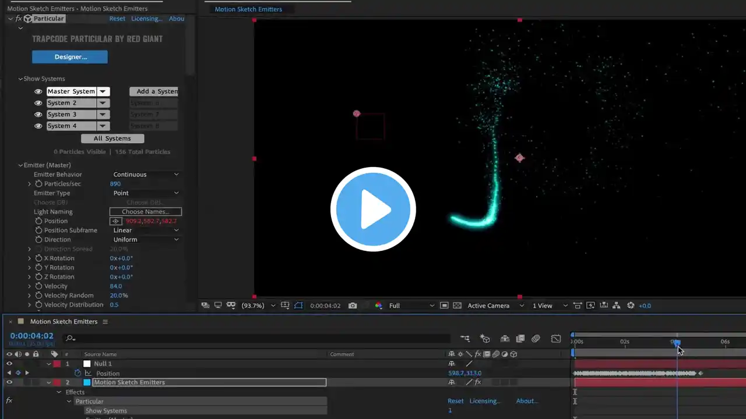746x419 pixels.
Task: Add or remove the Position keyframe diamond
Action: 18,373
